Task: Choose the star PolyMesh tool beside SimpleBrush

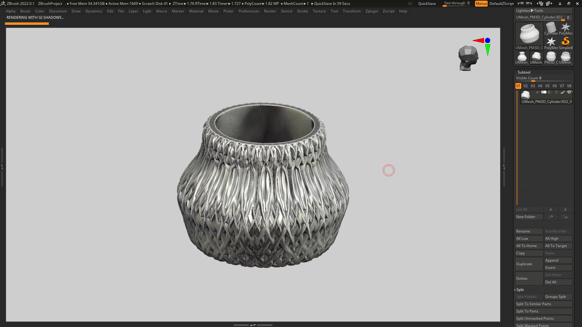Action: click(551, 43)
